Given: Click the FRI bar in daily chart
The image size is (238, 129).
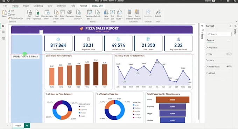Looking at the screenshot, I should (x=96, y=73).
